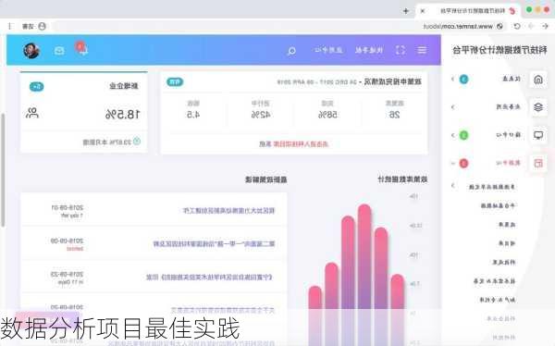The image size is (555, 346).
Task: Open the policy article dated 2018-08-08
Action: click(x=214, y=243)
